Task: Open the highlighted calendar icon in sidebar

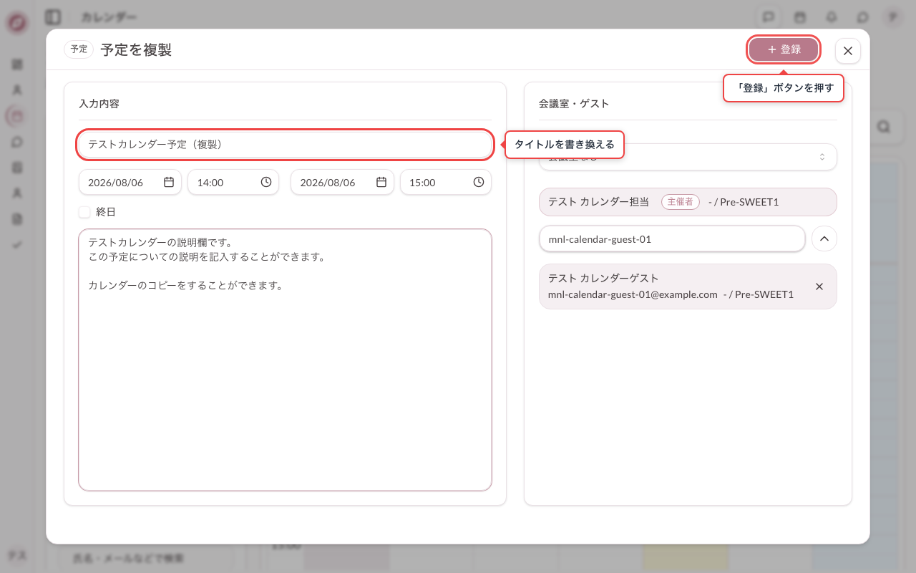Action: (17, 115)
